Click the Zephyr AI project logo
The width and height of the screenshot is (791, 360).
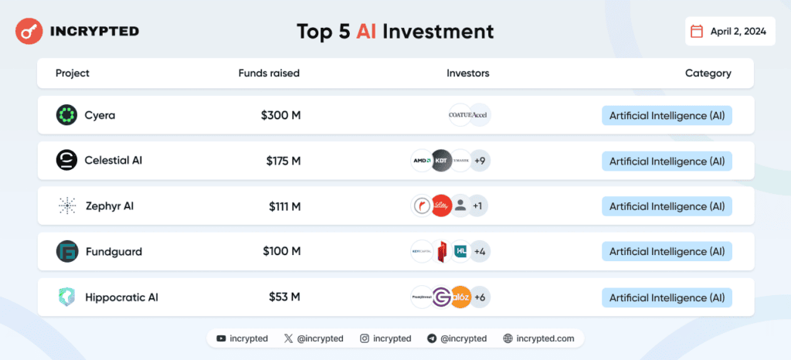click(x=66, y=206)
